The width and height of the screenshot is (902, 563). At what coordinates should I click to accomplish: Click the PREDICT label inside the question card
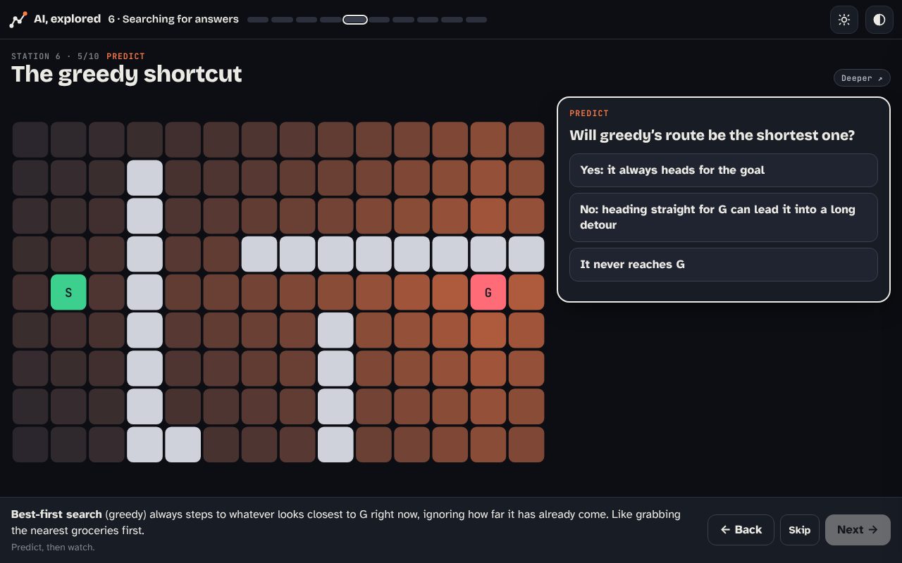(x=589, y=113)
